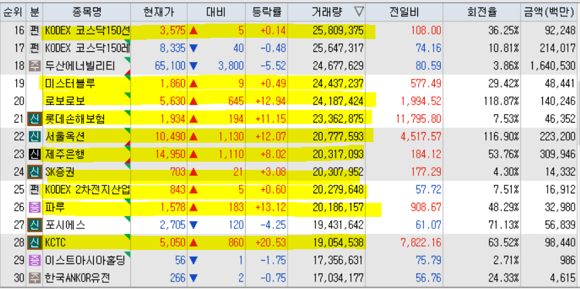Click the 25,809,375 volume cell
580x289 pixels.
pyautogui.click(x=338, y=30)
